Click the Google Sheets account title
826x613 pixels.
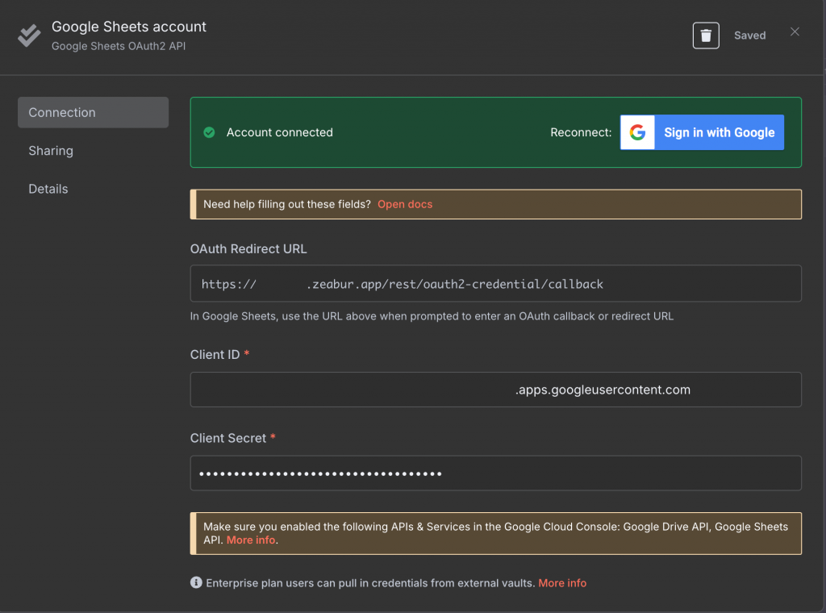129,27
